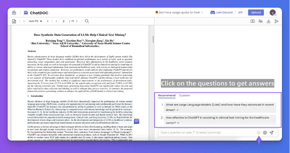The height and width of the screenshot is (153, 290).
Task: Open chat settings gear icon
Action: coord(265,132)
